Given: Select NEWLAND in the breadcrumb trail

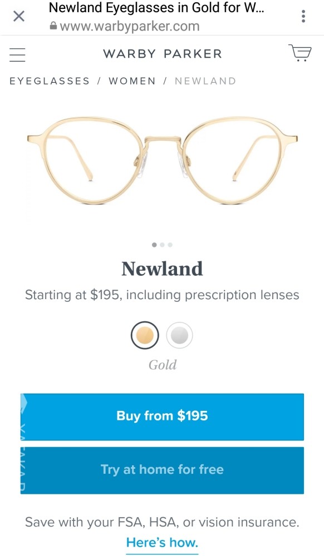Looking at the screenshot, I should pos(205,81).
